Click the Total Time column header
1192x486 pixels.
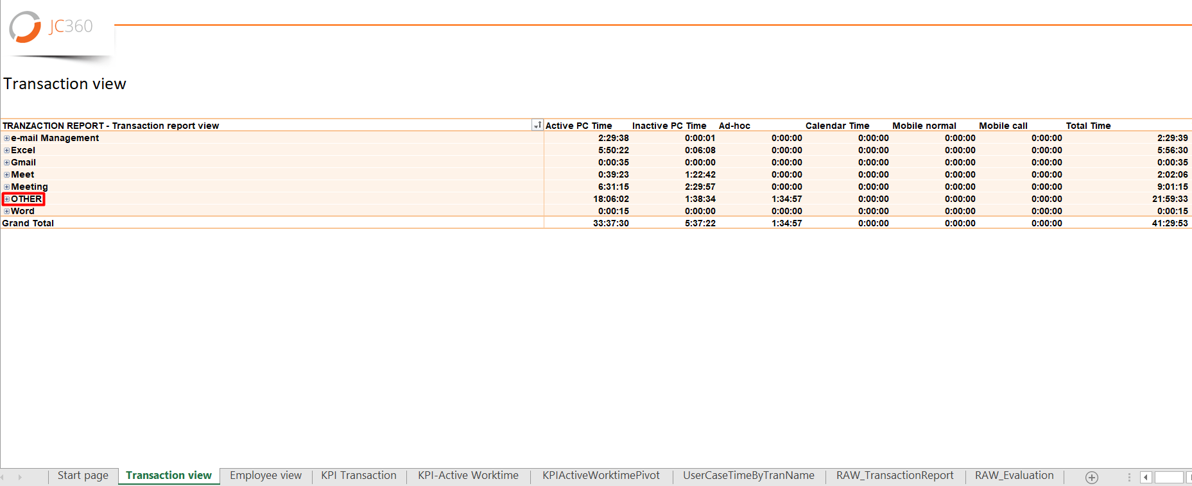1088,126
